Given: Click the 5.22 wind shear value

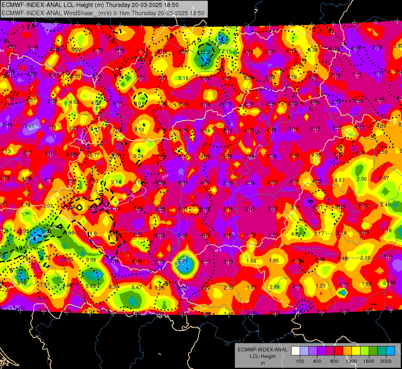Looking at the screenshot, I should tap(76, 50).
